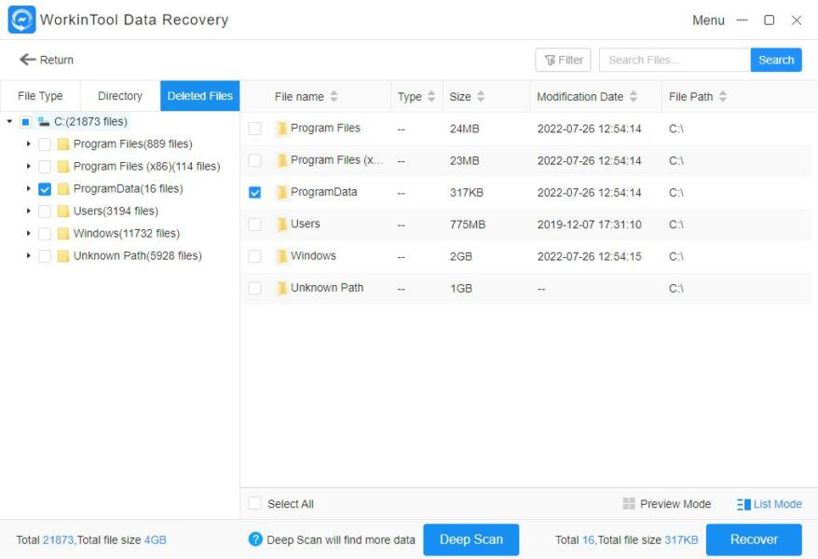818x559 pixels.
Task: Click Windows(11732 files) folder icon in tree
Action: click(63, 234)
